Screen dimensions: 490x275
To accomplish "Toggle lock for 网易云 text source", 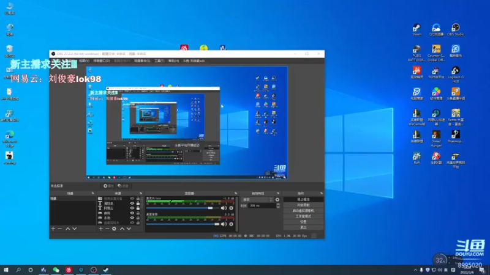I will click(138, 208).
